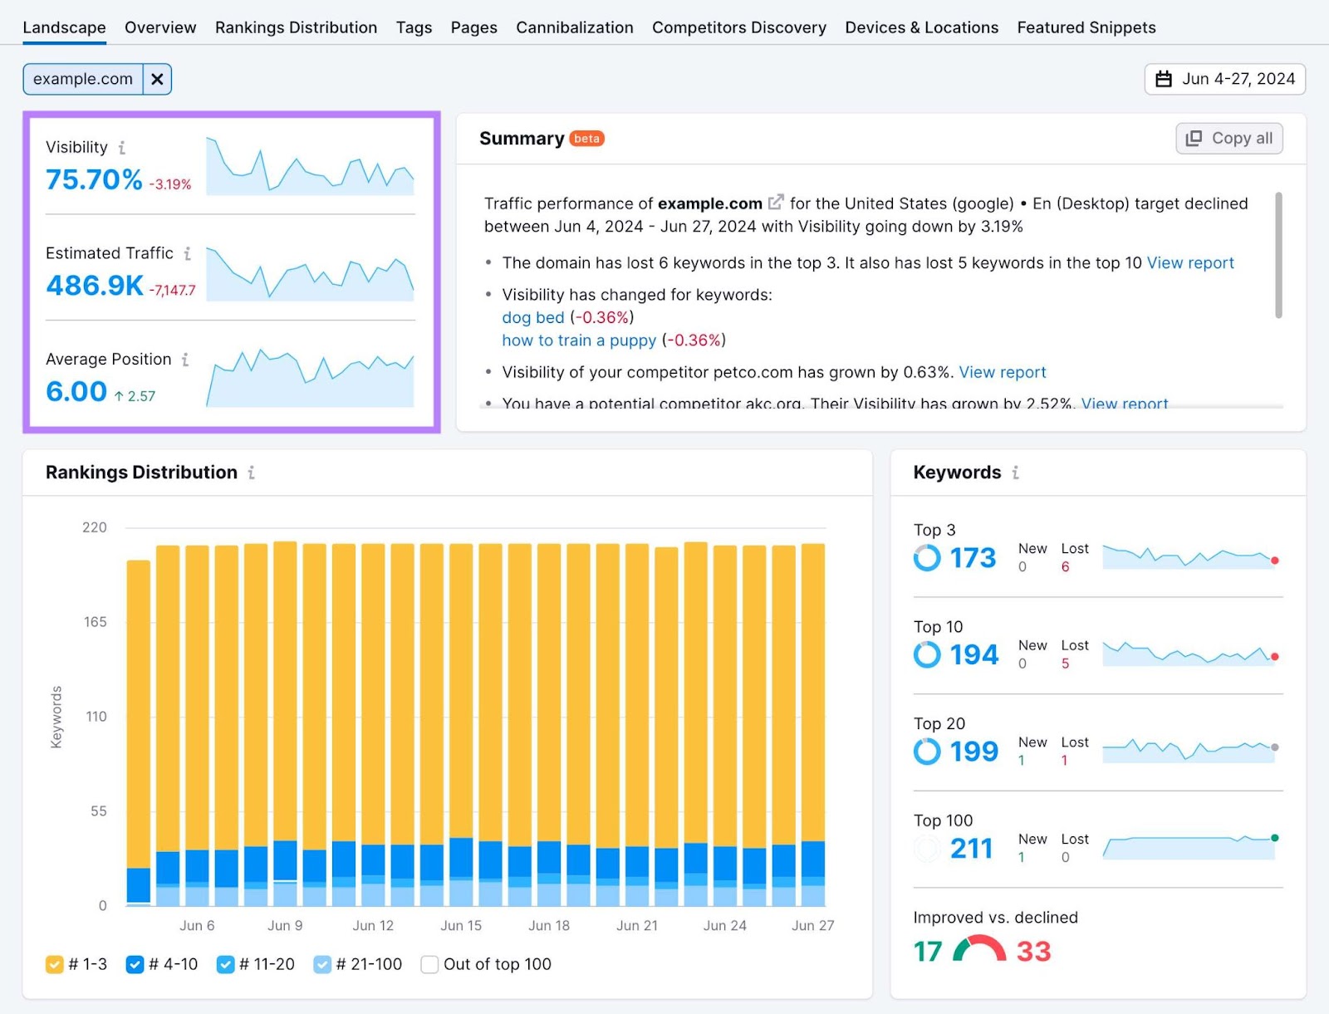The image size is (1329, 1014).
Task: Open the Visibility metric info tooltip
Action: [123, 147]
